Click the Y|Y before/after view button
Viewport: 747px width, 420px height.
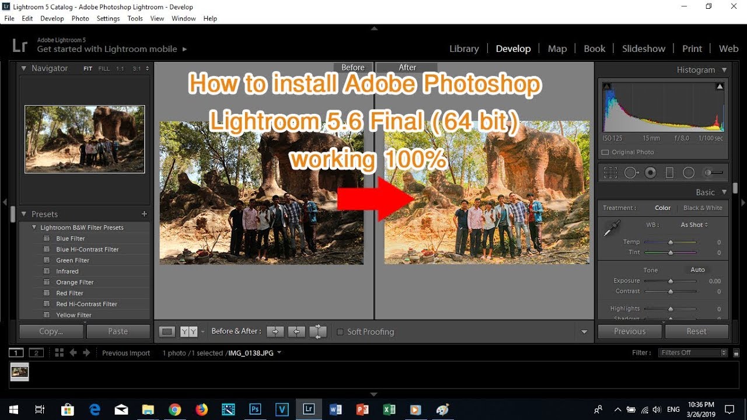(x=189, y=331)
